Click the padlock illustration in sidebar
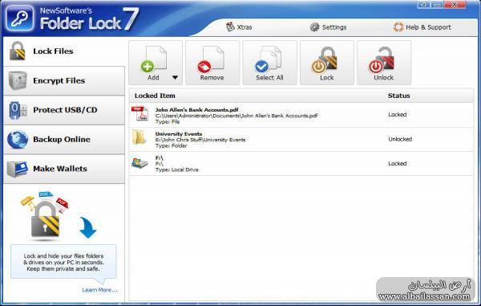 coord(45,220)
